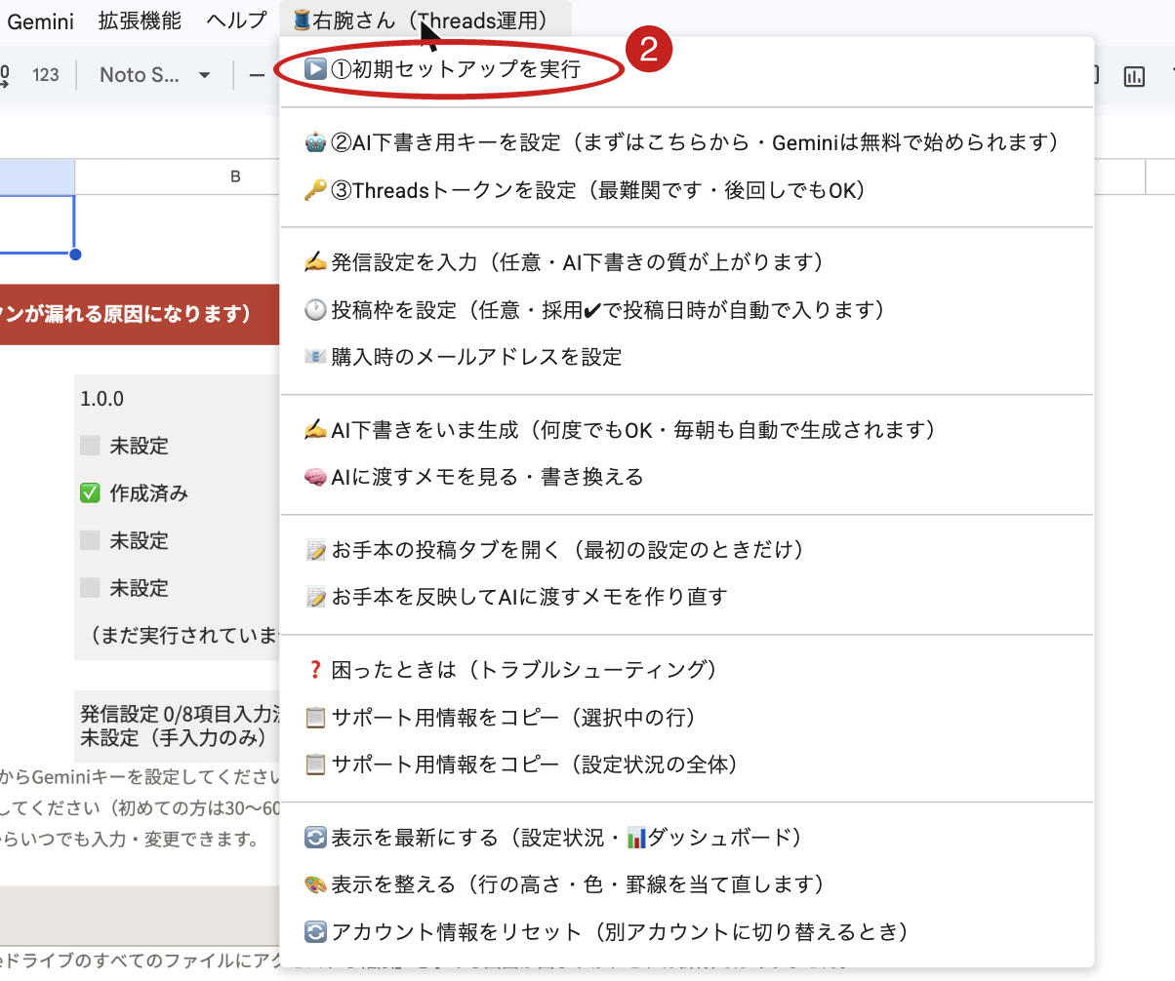Select サポート用情報をコピー（設定状況の全体）
Viewport: 1175px width, 981px height.
point(687,765)
